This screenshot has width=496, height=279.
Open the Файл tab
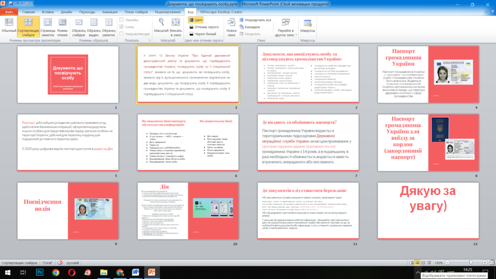coord(9,12)
